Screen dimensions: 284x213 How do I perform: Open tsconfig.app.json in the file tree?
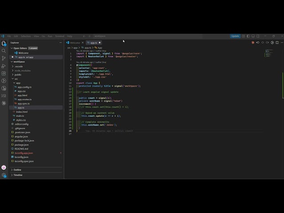point(24,153)
